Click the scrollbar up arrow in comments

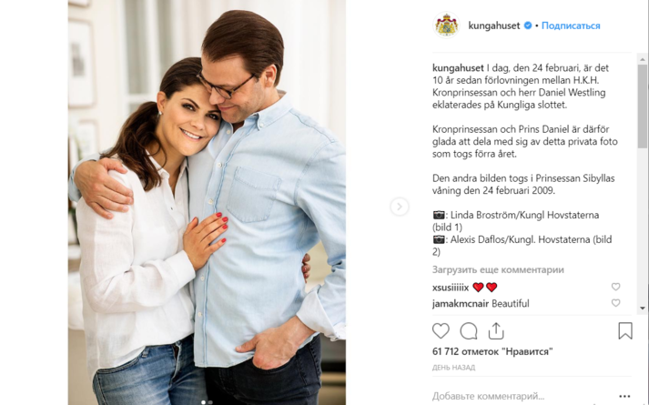pyautogui.click(x=643, y=59)
